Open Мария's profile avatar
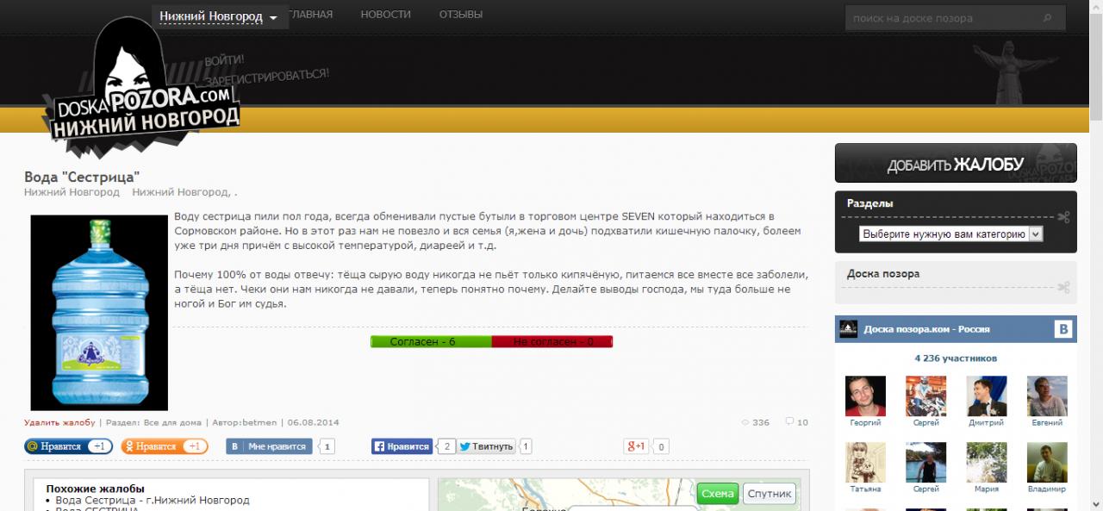This screenshot has height=511, width=1103. pos(987,463)
